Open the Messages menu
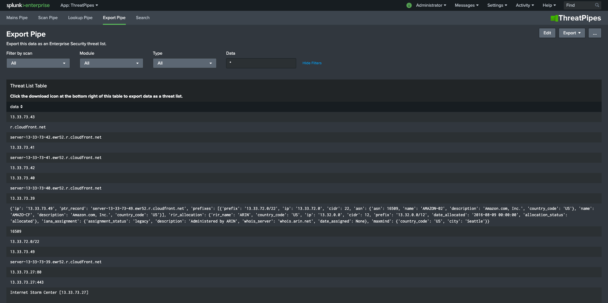Image resolution: width=608 pixels, height=303 pixels. tap(466, 5)
